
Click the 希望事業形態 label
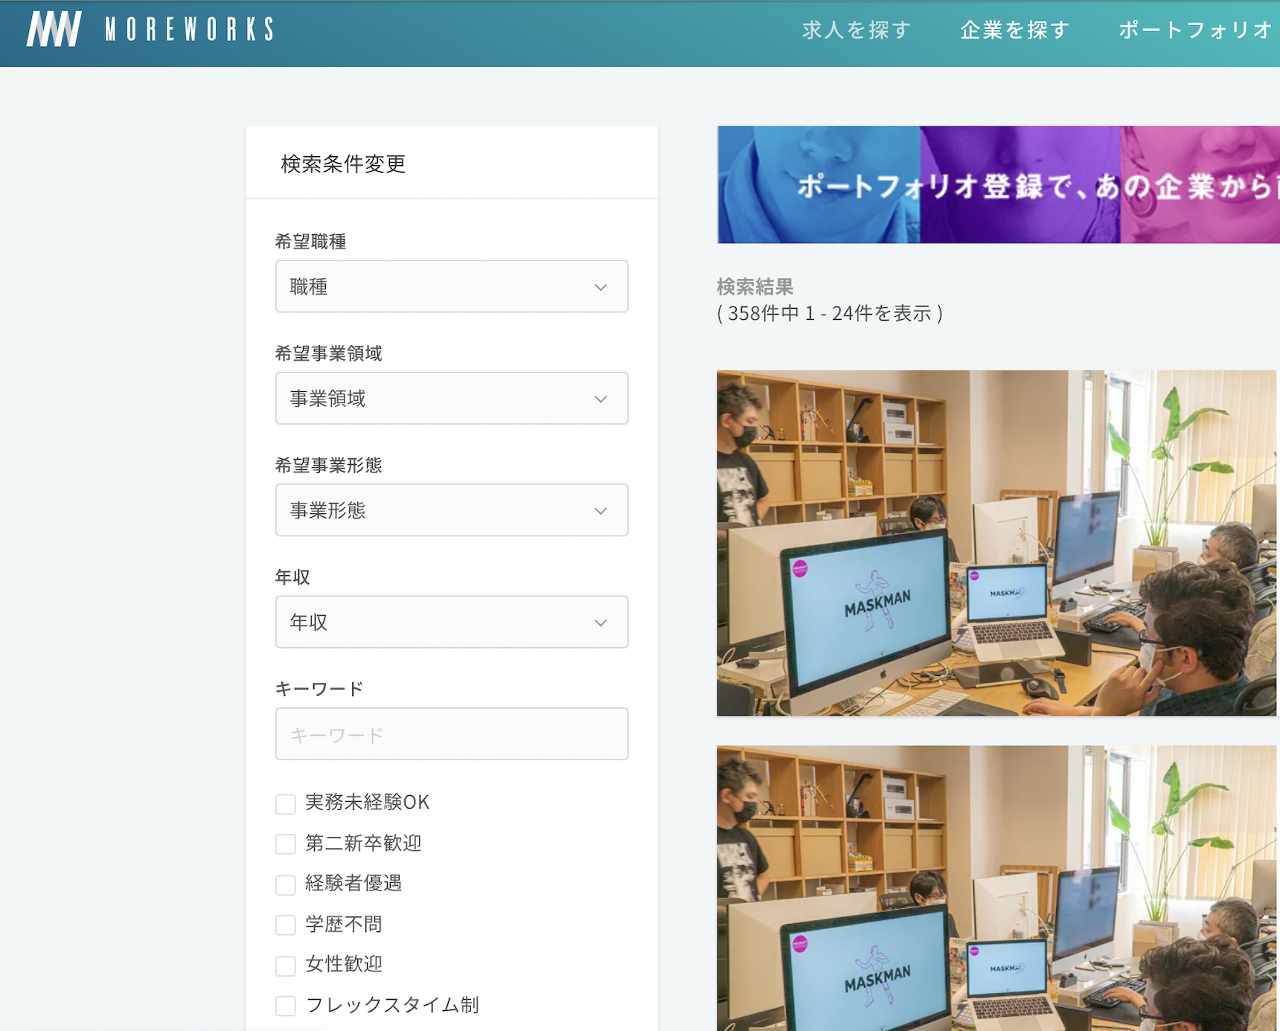(x=329, y=465)
